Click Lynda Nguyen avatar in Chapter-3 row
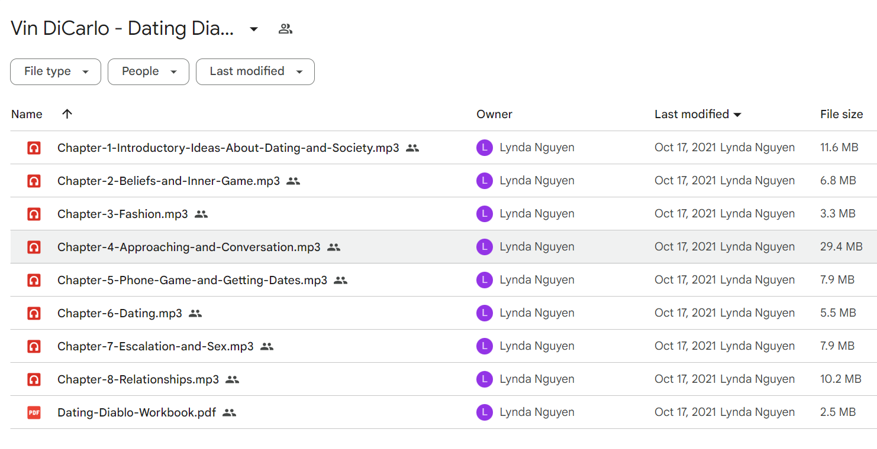 point(485,214)
